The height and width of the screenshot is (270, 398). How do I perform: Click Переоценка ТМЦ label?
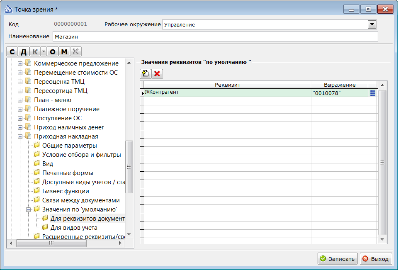click(x=59, y=82)
